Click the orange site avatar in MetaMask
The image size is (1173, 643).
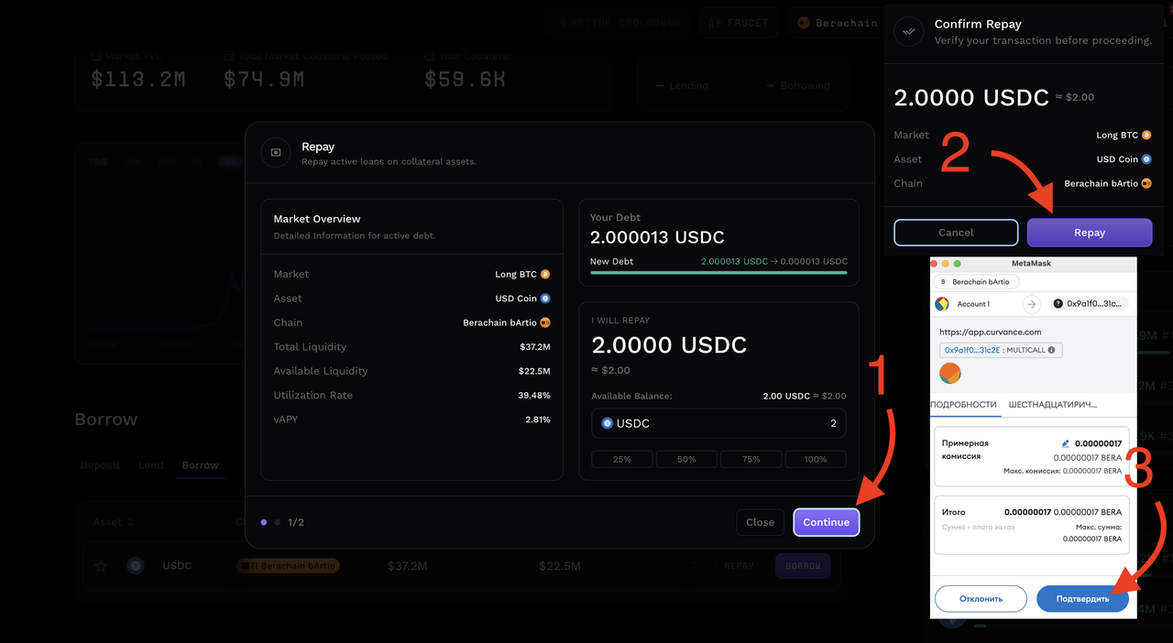coord(950,373)
